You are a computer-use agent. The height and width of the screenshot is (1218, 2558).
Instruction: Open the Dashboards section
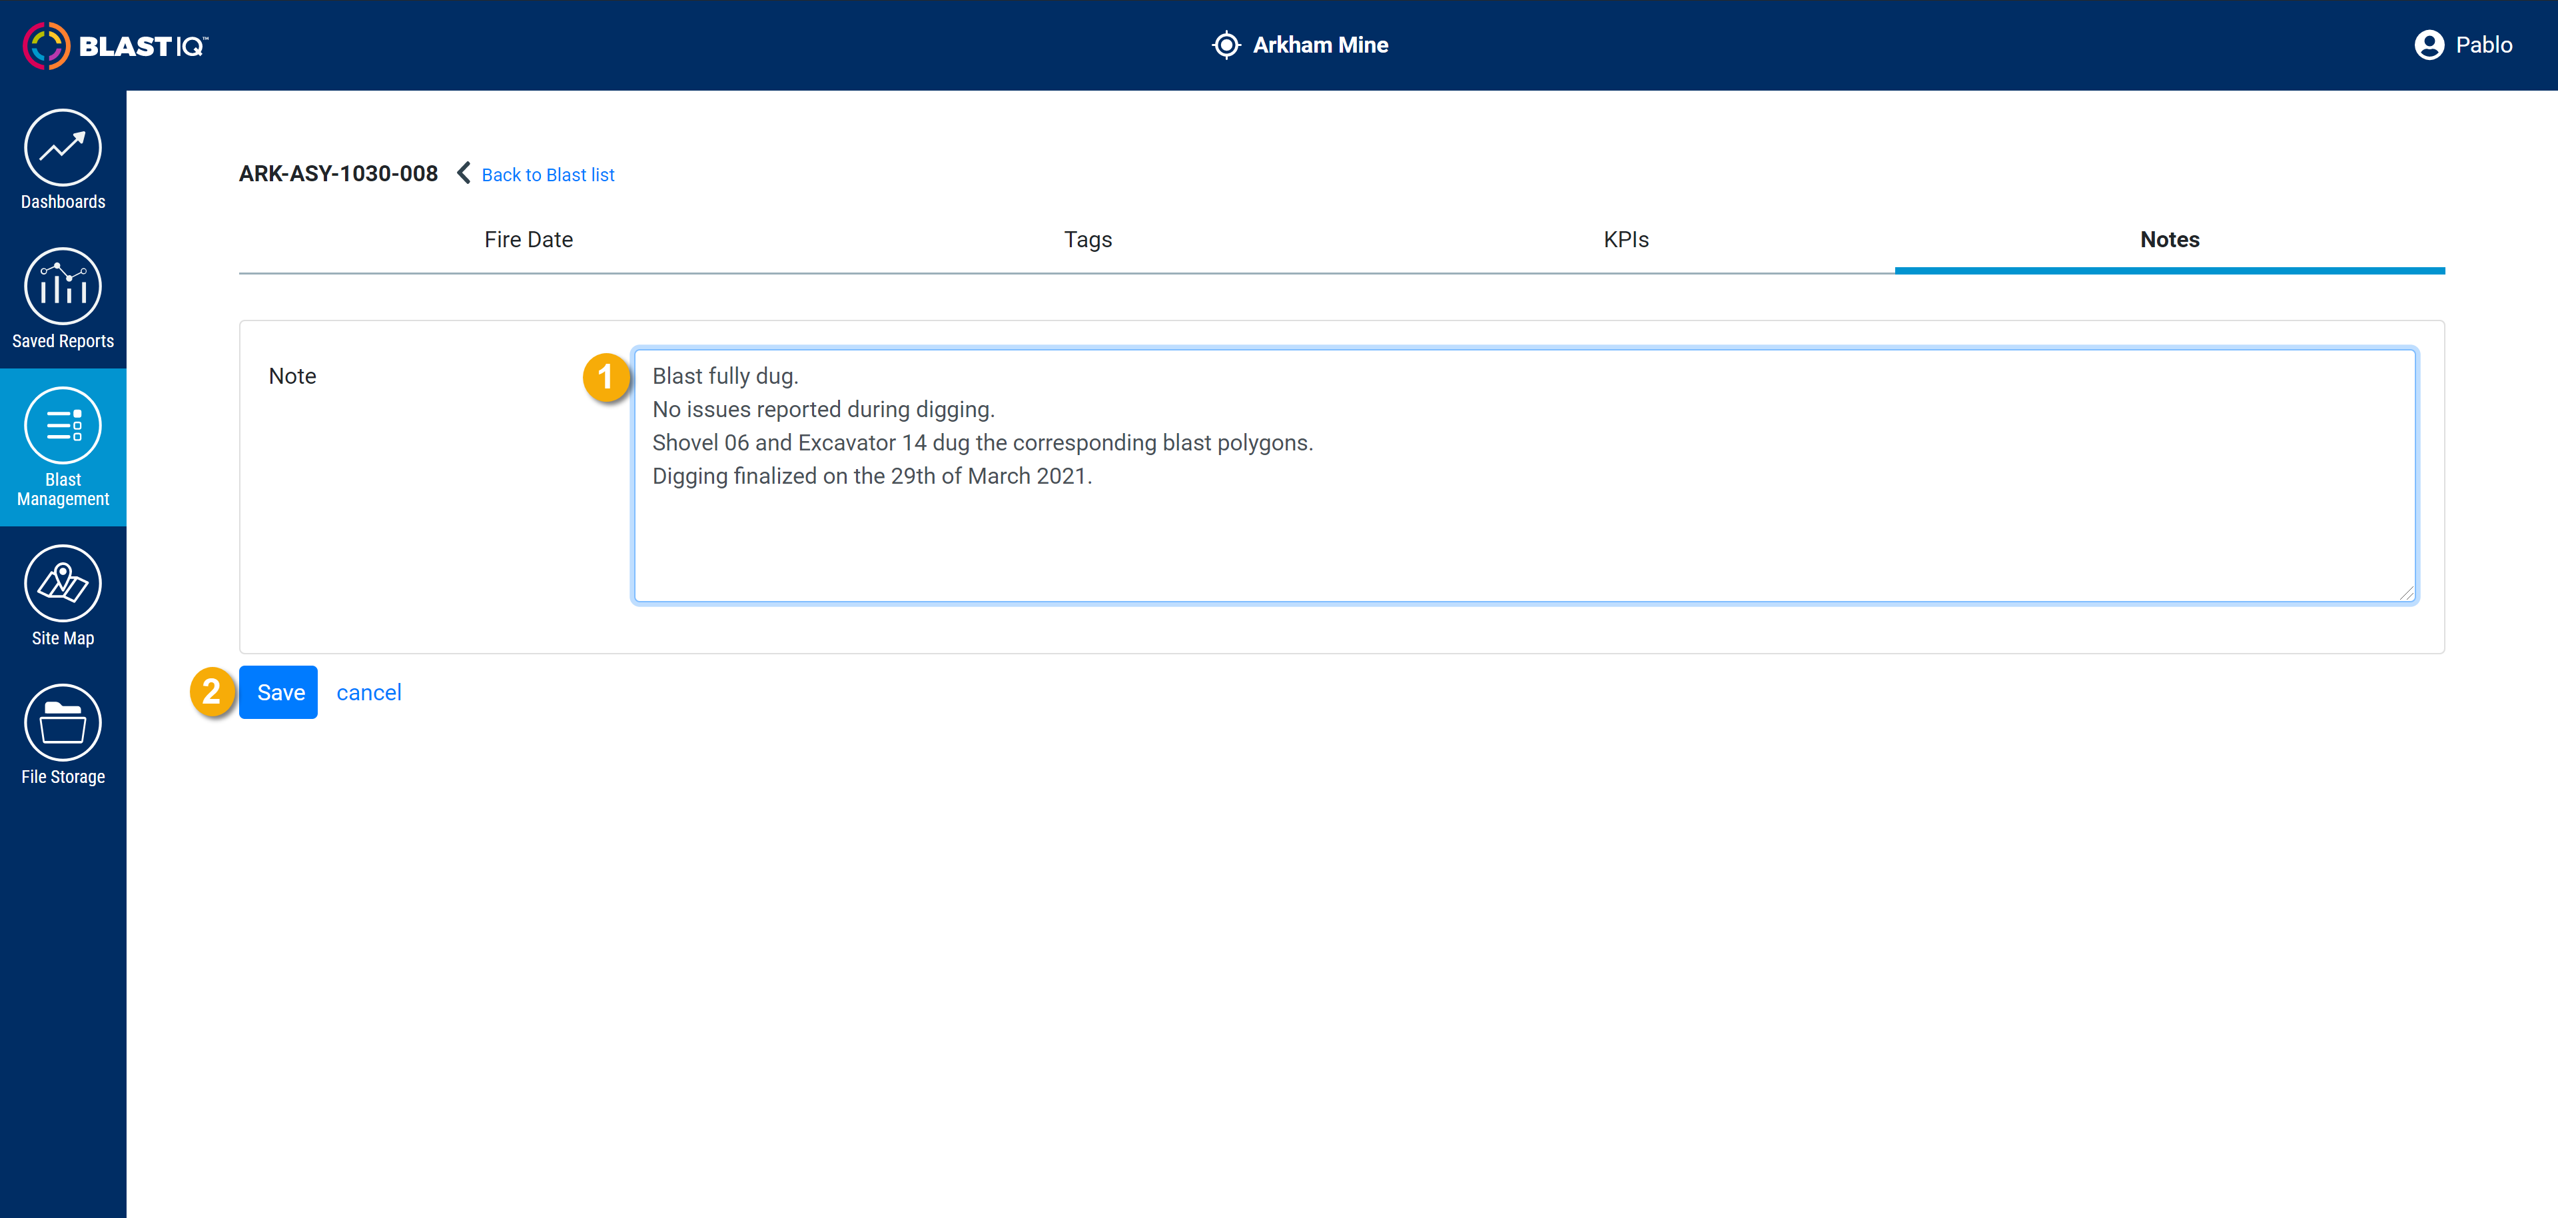[x=63, y=160]
